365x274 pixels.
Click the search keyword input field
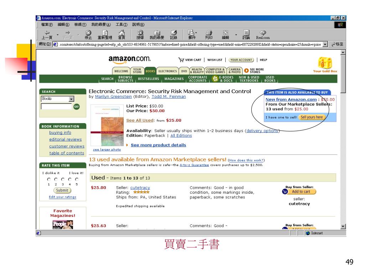(x=57, y=106)
